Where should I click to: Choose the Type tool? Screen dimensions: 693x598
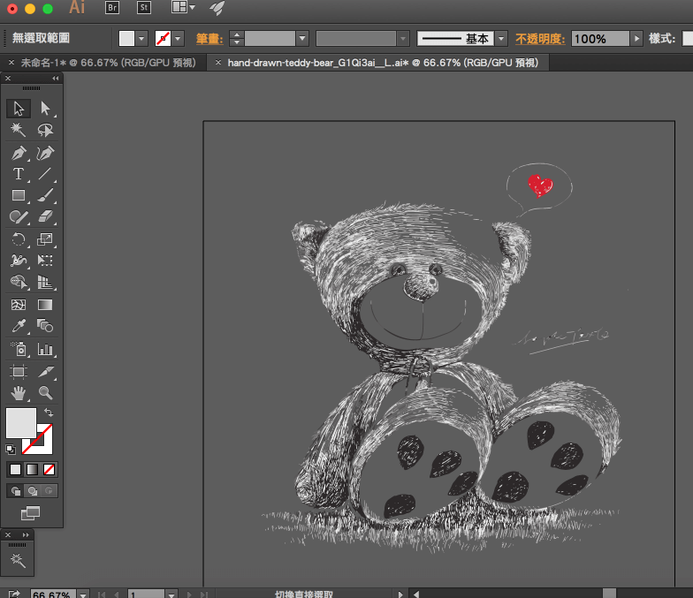pos(19,174)
